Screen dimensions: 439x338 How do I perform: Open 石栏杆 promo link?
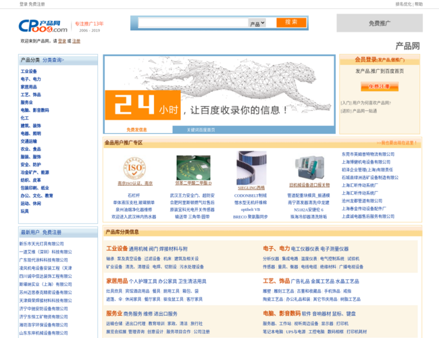(134, 195)
